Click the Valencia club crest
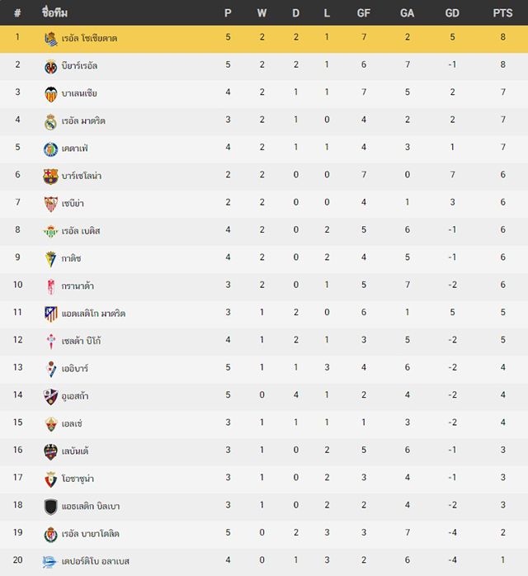528x576 pixels. pos(50,94)
